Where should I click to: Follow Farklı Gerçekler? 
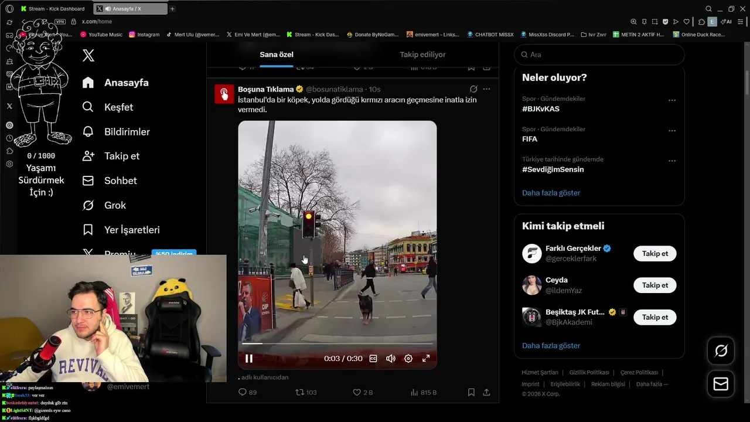(x=655, y=253)
